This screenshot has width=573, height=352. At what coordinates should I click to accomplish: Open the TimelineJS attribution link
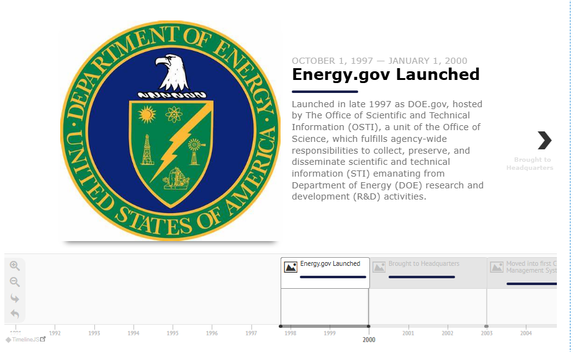pyautogui.click(x=25, y=340)
